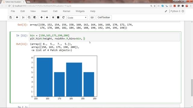Open the View menu
This screenshot has width=193, height=108.
pos(33,11)
